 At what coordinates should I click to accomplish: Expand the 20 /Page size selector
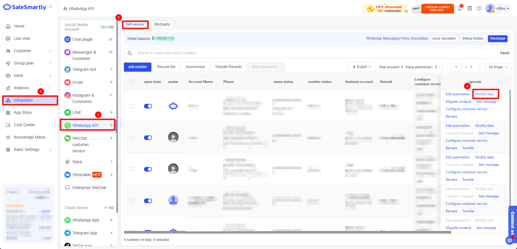[498, 67]
